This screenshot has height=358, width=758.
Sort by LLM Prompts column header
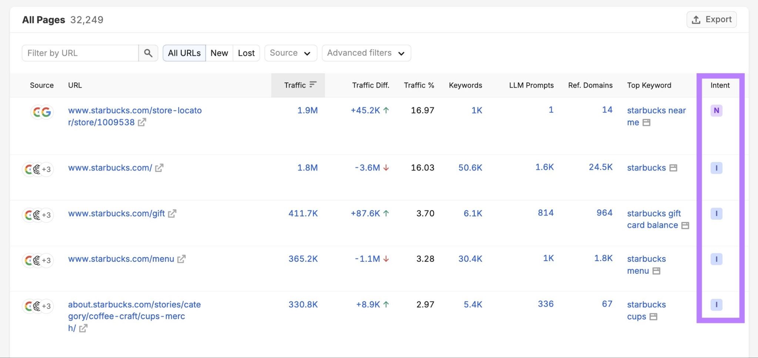click(x=531, y=85)
